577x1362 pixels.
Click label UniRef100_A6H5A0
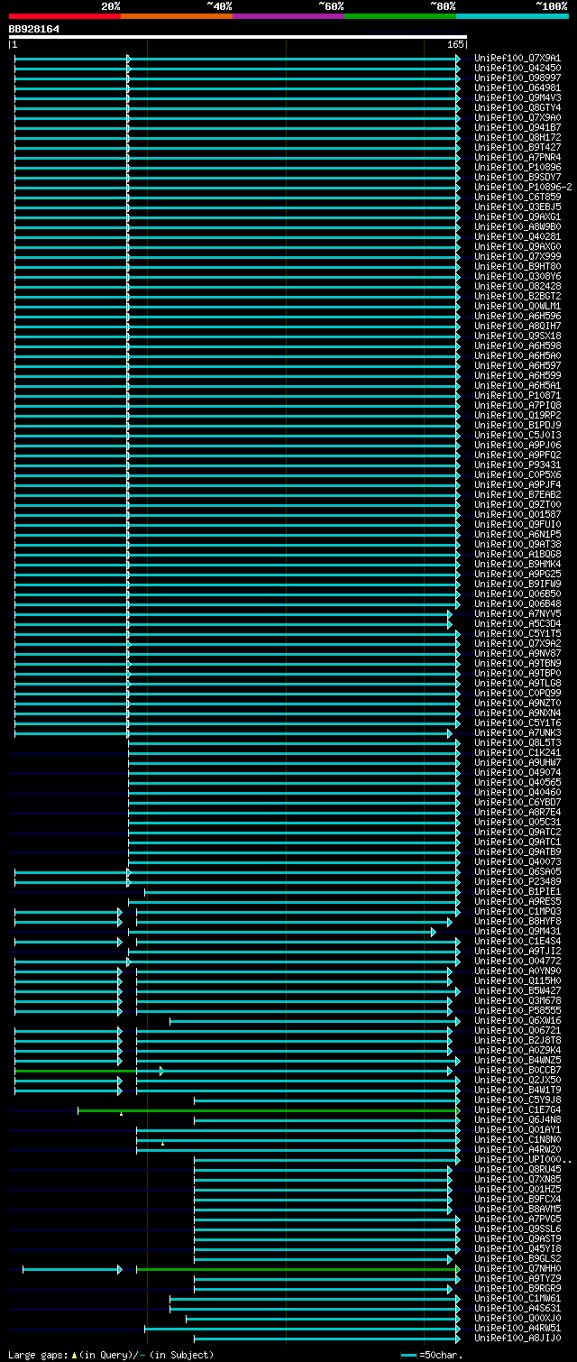517,356
